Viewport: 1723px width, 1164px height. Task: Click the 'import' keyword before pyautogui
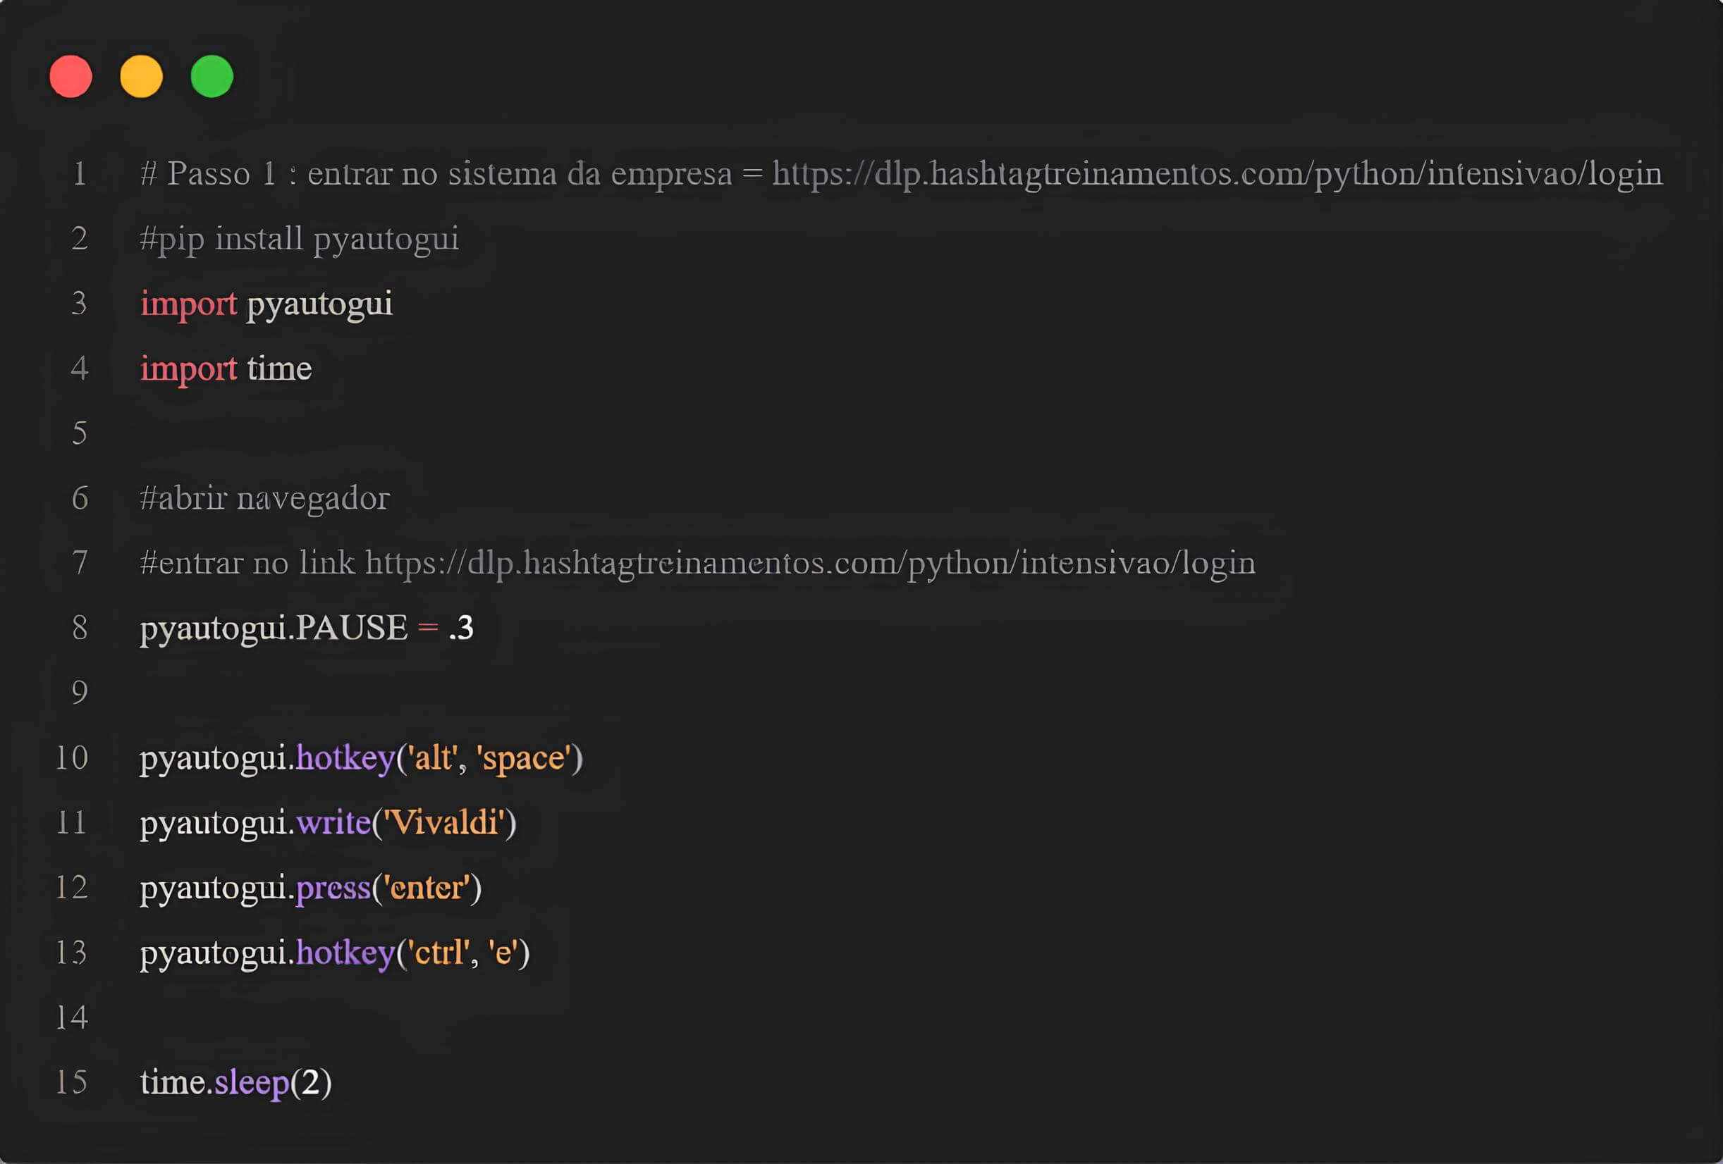coord(188,304)
